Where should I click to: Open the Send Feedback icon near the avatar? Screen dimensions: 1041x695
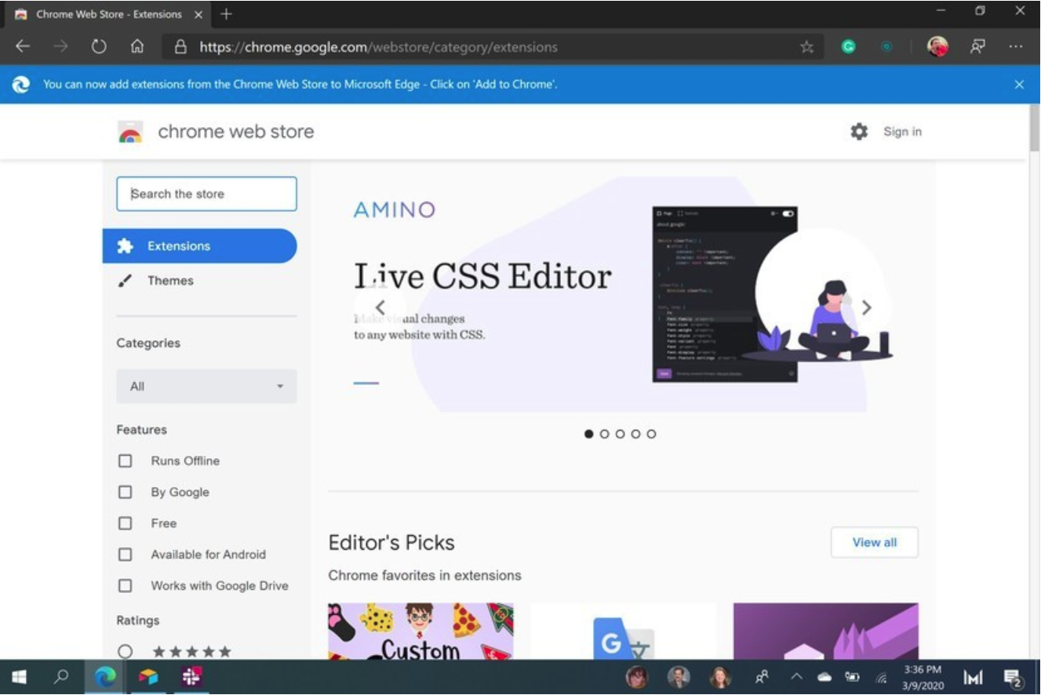click(976, 47)
